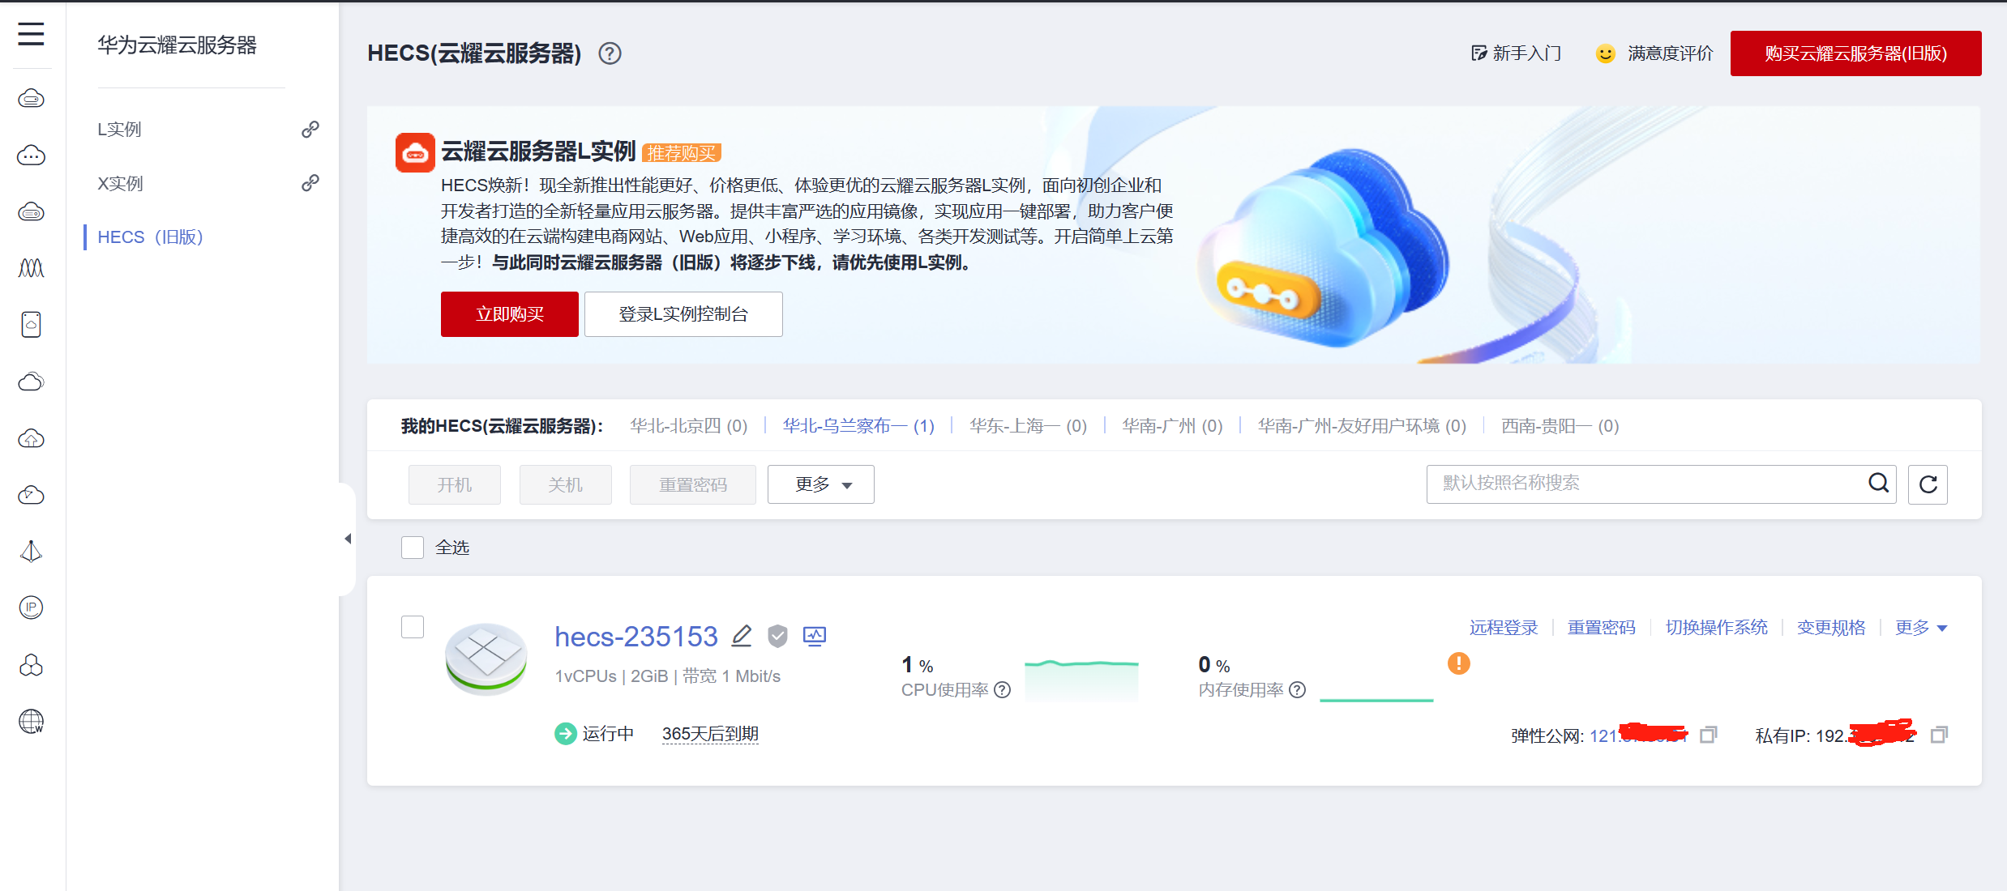Click the red L实例 cloud server logo
Screen dimensions: 2007x891
coord(415,152)
